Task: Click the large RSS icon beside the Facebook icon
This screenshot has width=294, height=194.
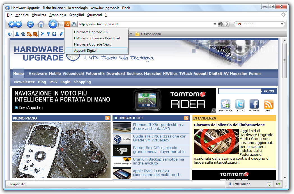Action: point(268,104)
